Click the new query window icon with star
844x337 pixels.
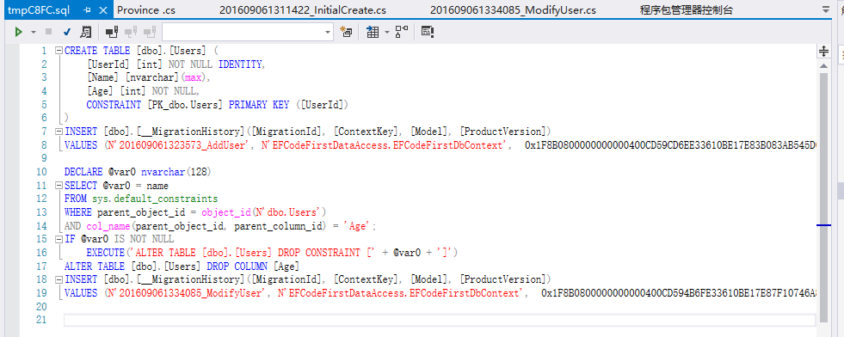click(x=346, y=33)
